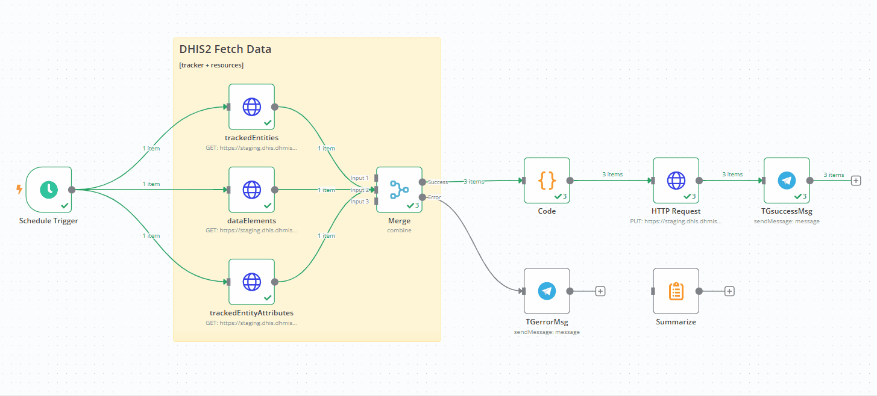Click the Merge Input 1 connector
This screenshot has height=396, width=877.
376,178
